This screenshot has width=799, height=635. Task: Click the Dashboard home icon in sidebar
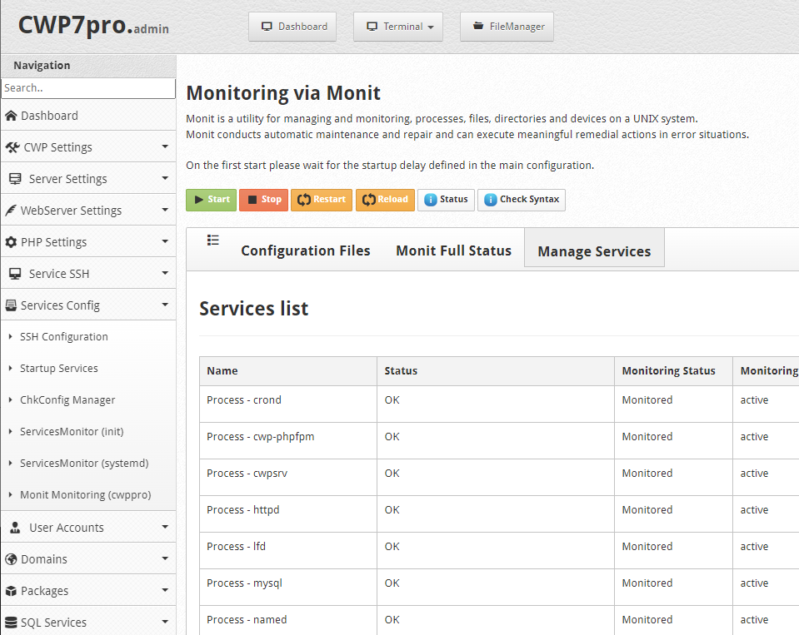tap(11, 116)
